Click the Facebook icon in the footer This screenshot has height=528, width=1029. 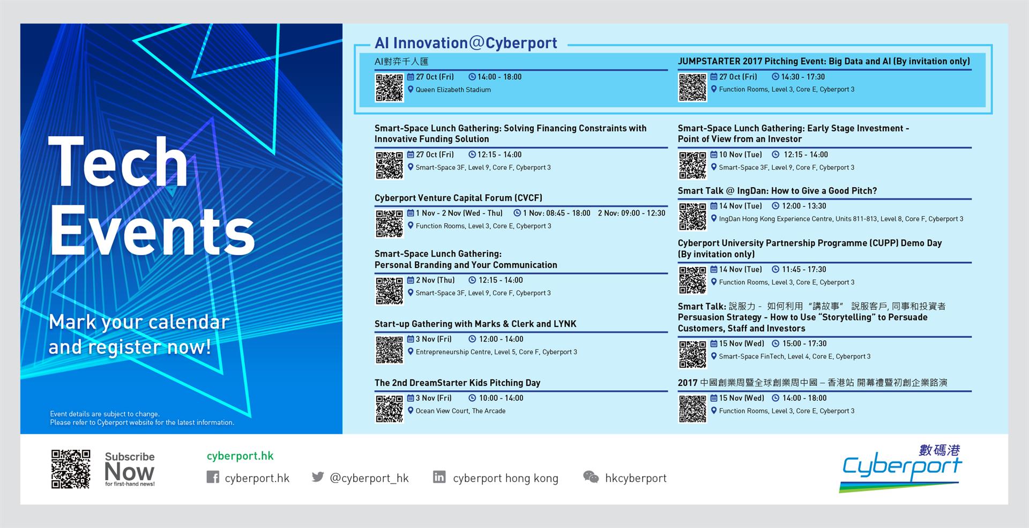pyautogui.click(x=213, y=477)
